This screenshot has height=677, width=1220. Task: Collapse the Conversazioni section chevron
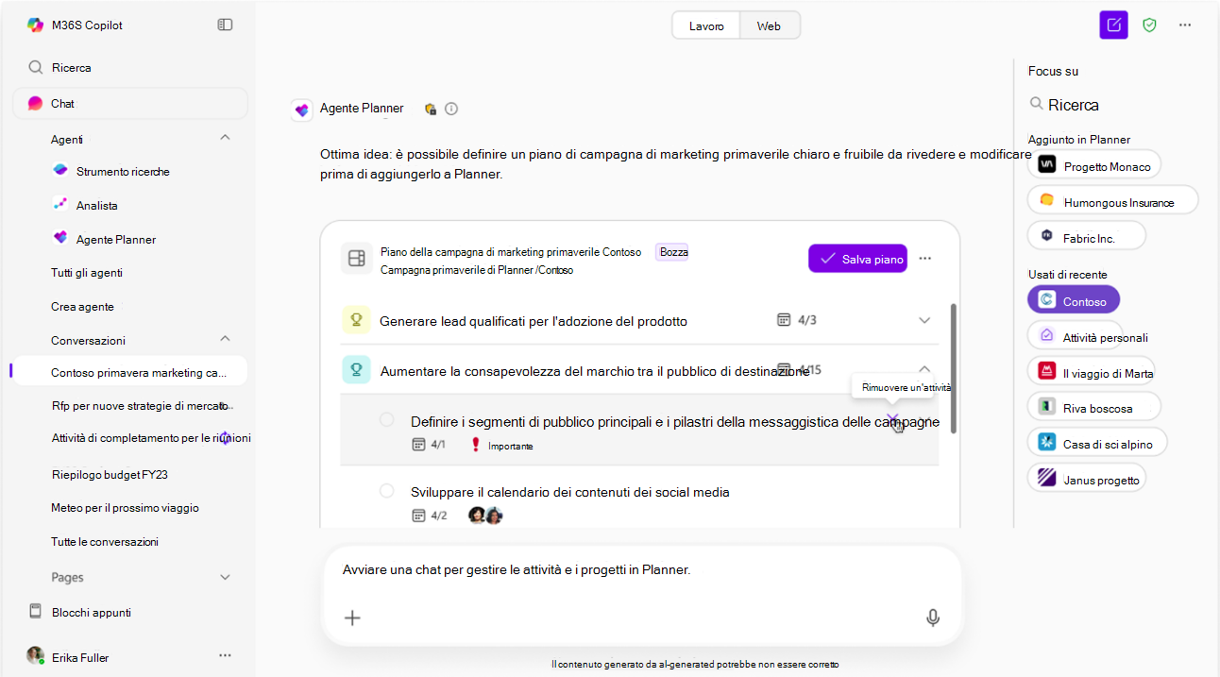(x=225, y=338)
